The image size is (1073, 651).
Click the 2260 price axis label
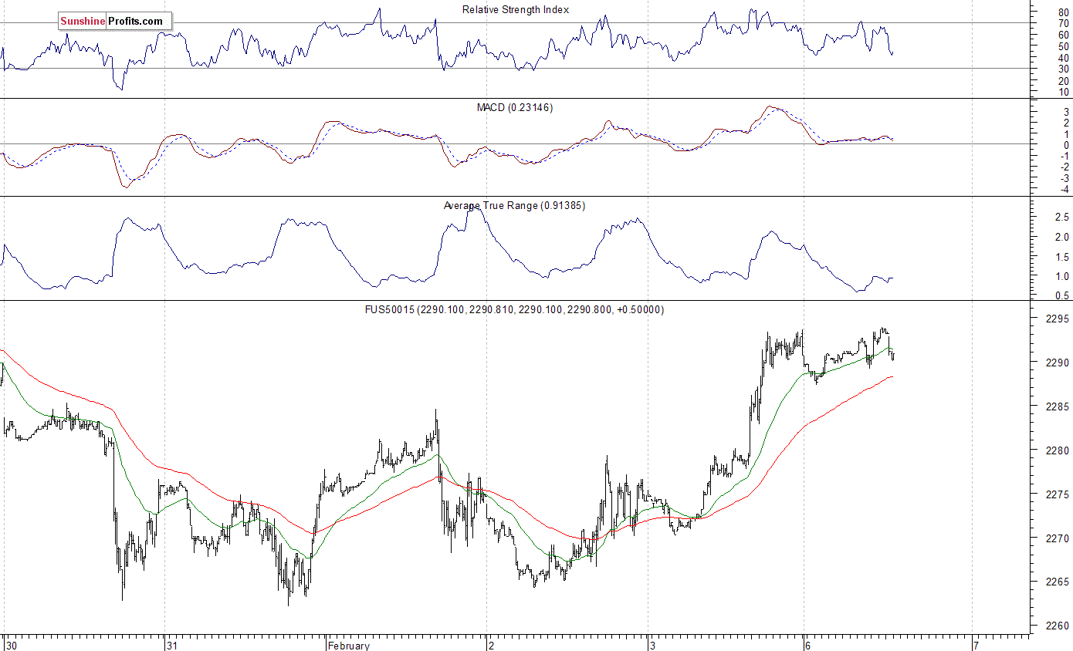coord(1058,626)
